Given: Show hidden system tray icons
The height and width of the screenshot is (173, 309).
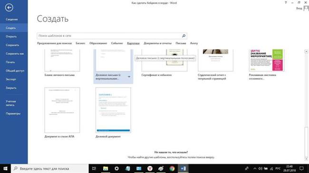Looking at the screenshot, I should 255,168.
